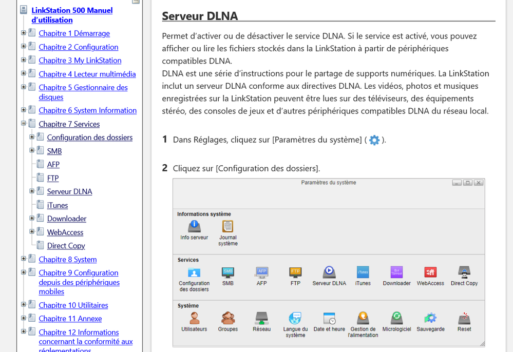This screenshot has height=352, width=513.
Task: Expand the SMB subsection node
Action: pyautogui.click(x=32, y=151)
